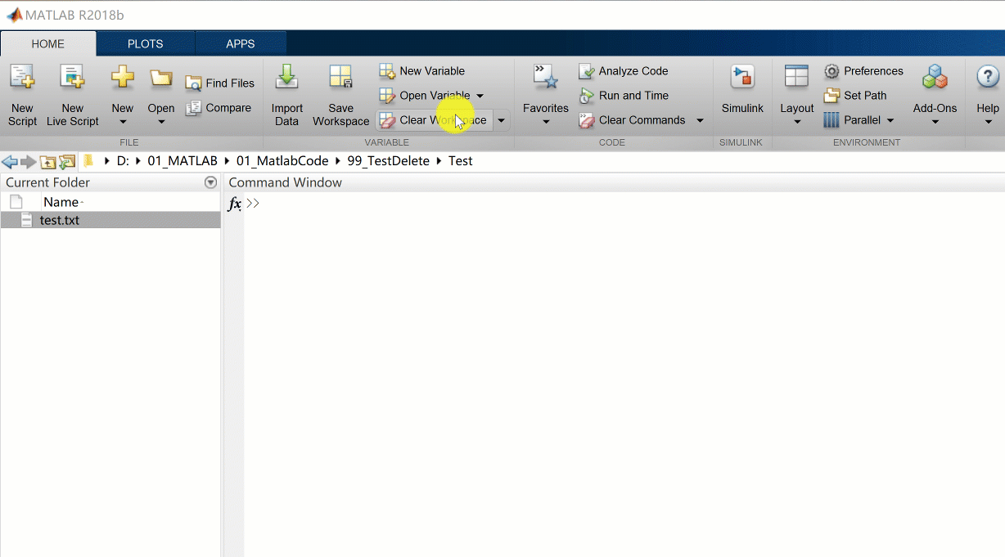The height and width of the screenshot is (557, 1005).
Task: Open the Layout menu icon
Action: tap(796, 77)
